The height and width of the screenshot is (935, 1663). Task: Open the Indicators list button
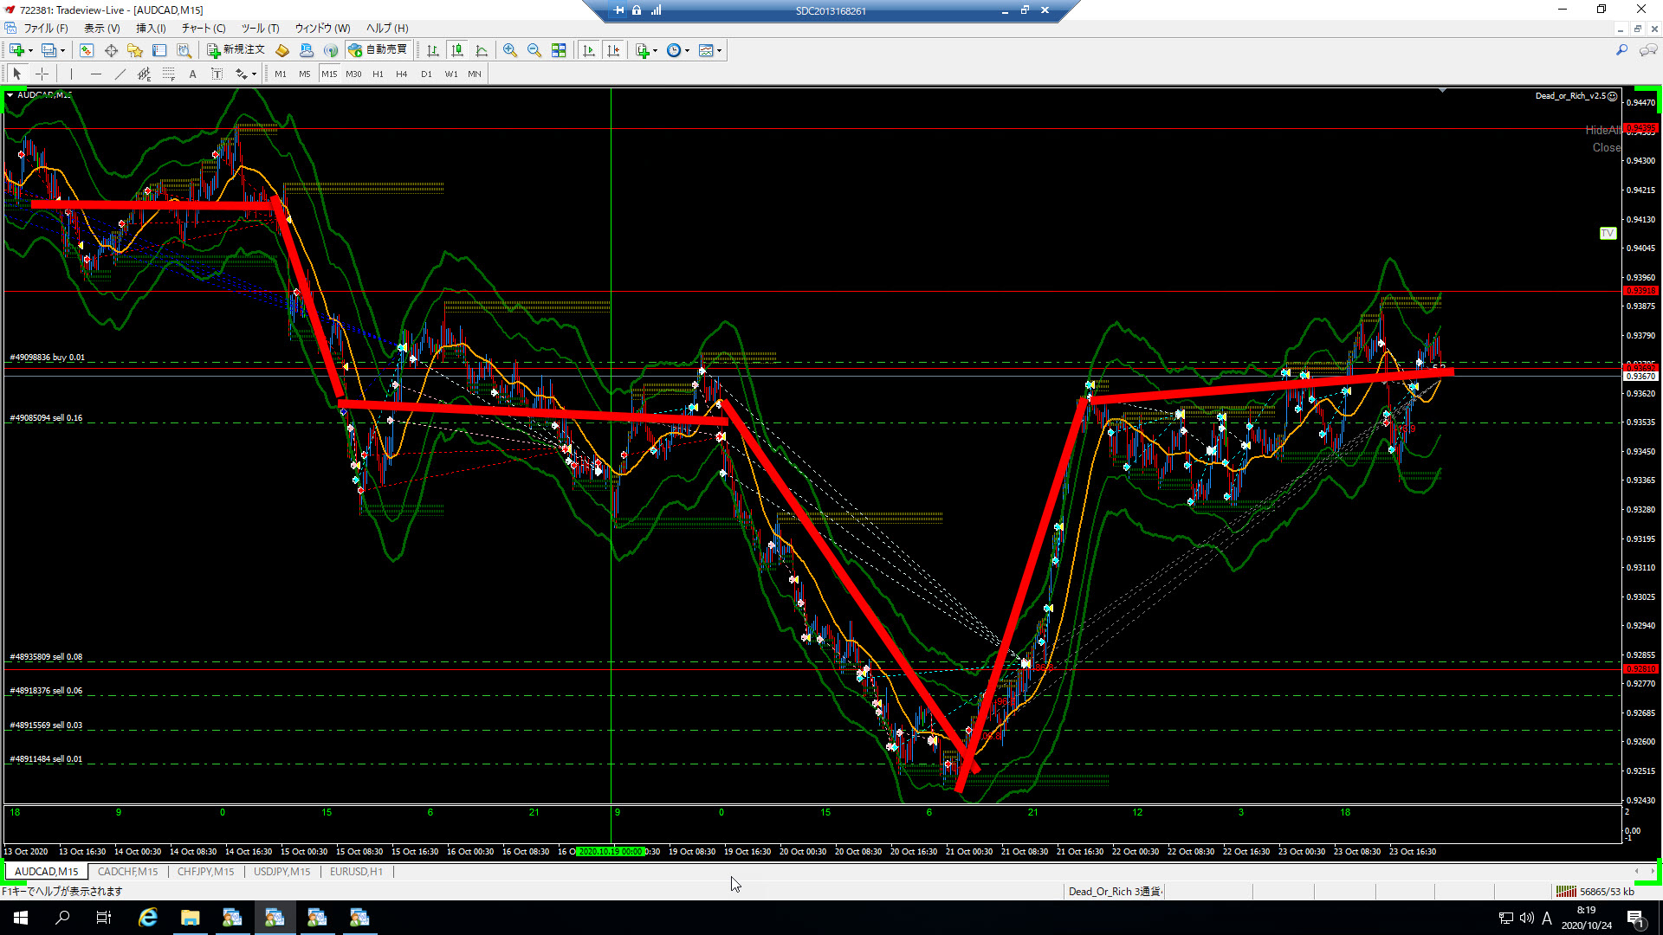point(643,50)
